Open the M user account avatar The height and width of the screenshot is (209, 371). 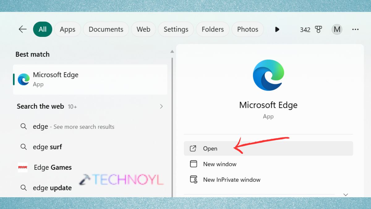(x=337, y=29)
